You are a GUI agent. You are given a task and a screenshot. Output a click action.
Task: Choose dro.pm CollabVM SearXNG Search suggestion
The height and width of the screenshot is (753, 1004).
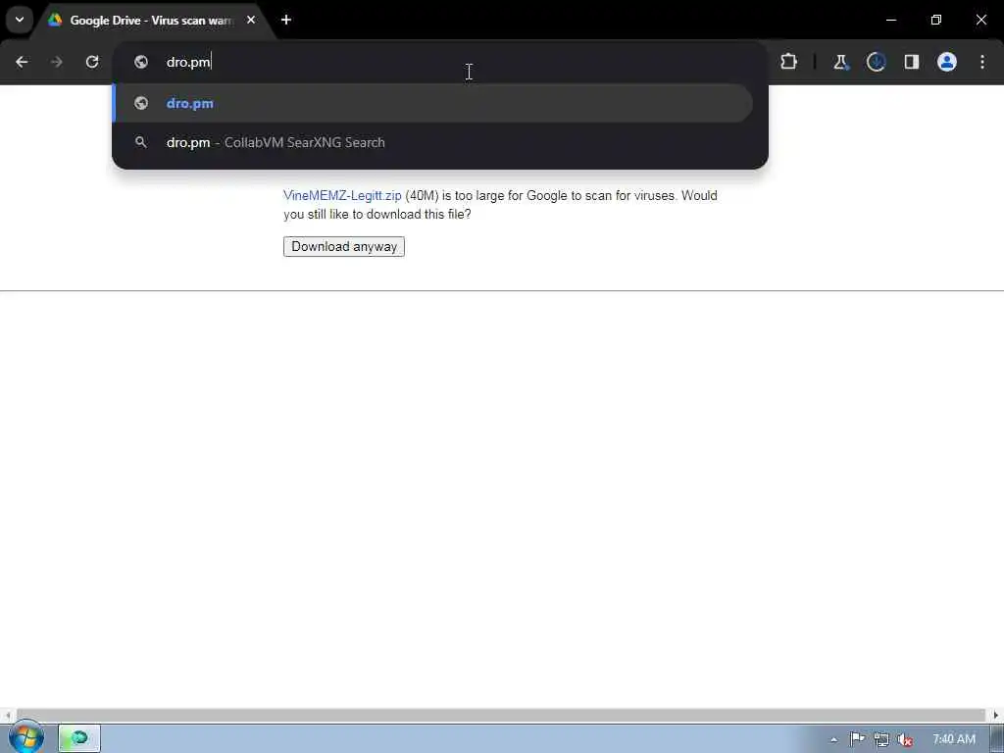tap(432, 142)
